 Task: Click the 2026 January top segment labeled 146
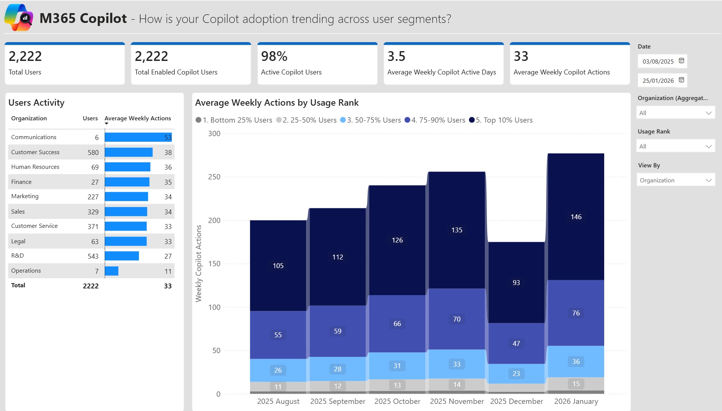tap(576, 217)
